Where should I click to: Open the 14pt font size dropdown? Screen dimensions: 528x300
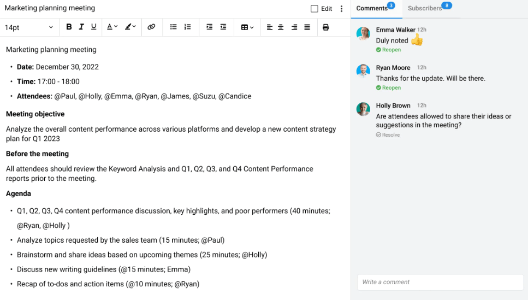(x=28, y=27)
